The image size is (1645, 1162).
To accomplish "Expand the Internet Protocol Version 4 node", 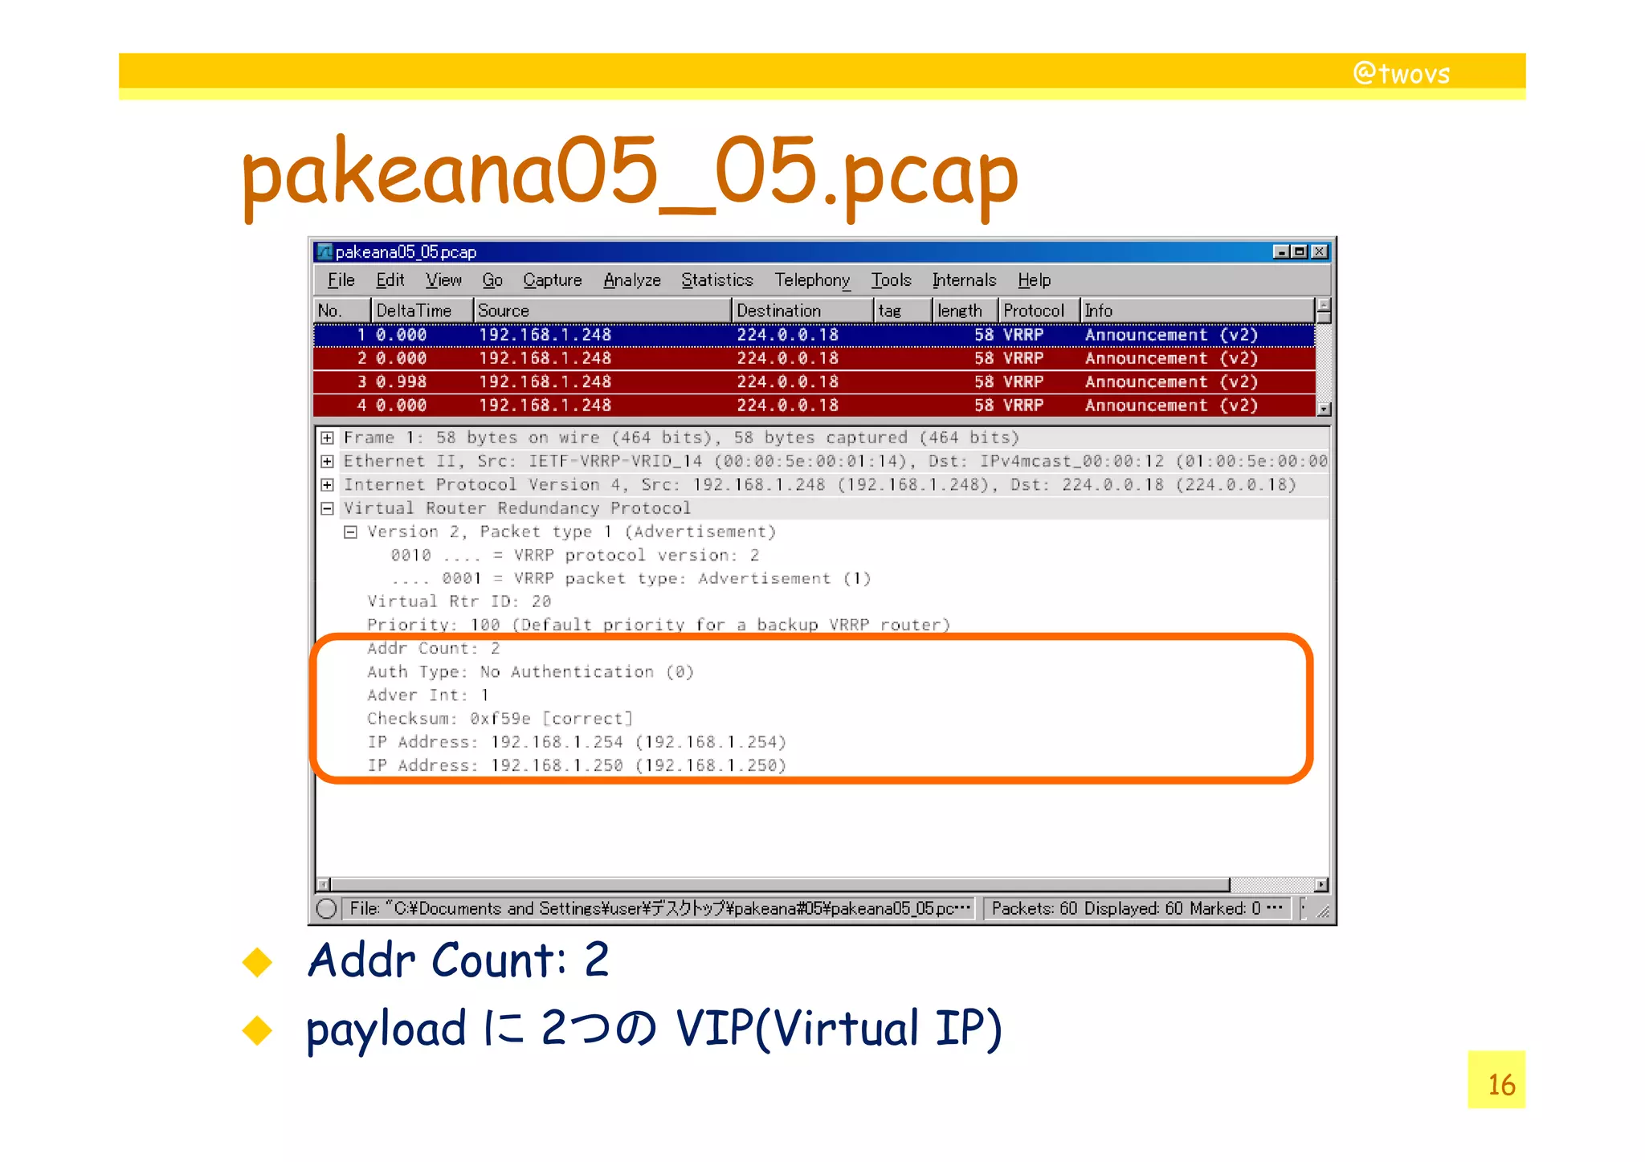I will point(327,484).
